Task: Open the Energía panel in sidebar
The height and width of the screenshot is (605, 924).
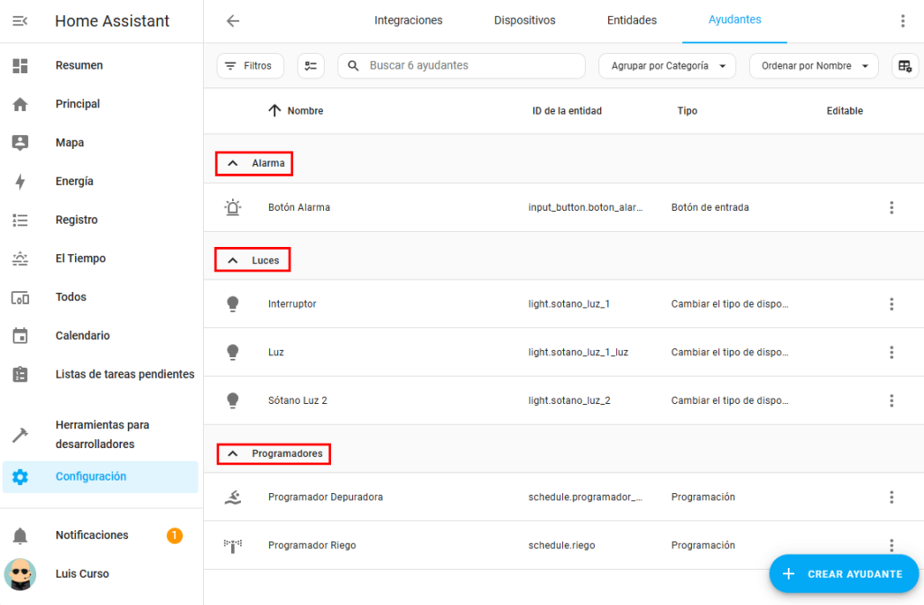Action: [x=74, y=181]
